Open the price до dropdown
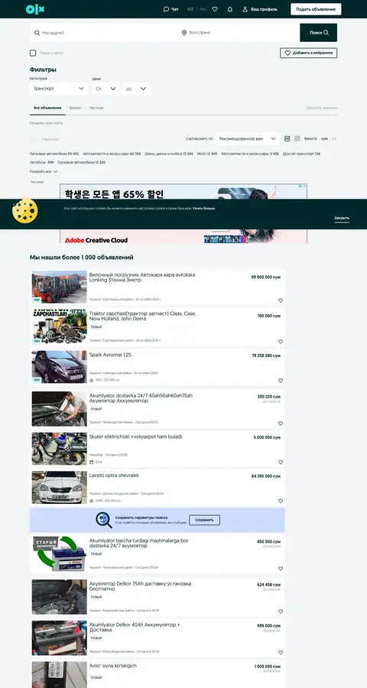The image size is (367, 688). 136,89
